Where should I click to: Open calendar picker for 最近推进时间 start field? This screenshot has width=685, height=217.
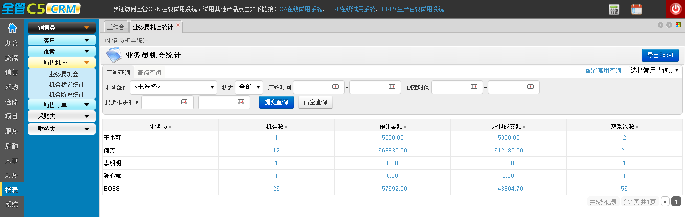click(184, 102)
